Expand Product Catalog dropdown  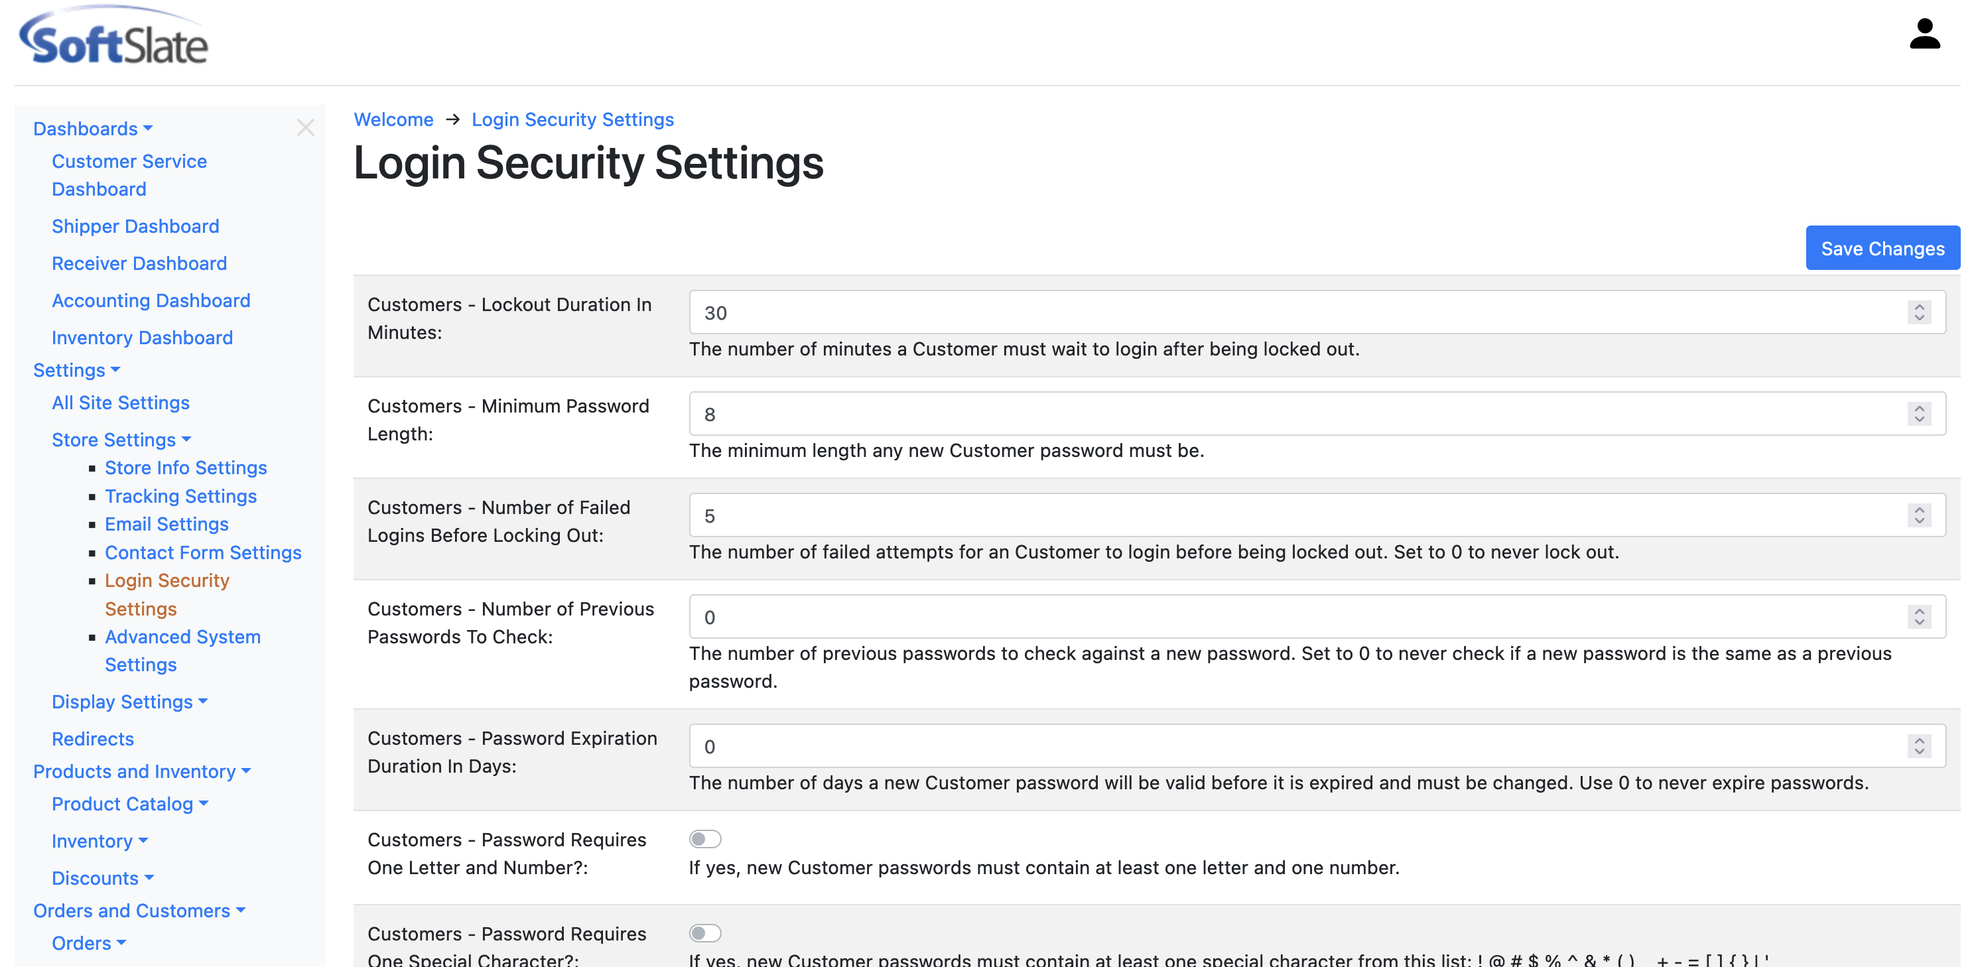click(130, 803)
